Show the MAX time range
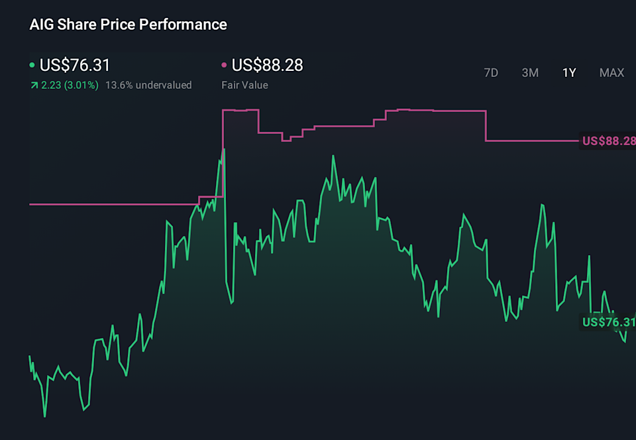Screen dimensions: 636x440 click(611, 73)
